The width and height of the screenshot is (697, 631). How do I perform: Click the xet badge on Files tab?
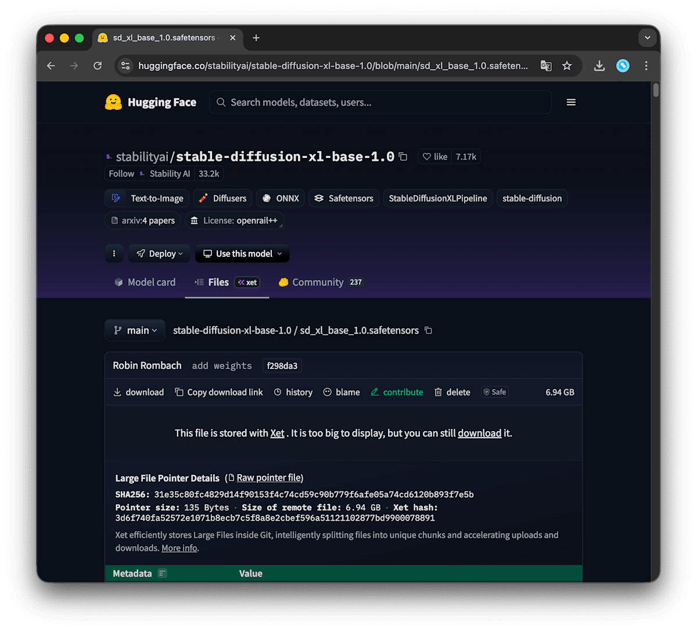coord(247,282)
